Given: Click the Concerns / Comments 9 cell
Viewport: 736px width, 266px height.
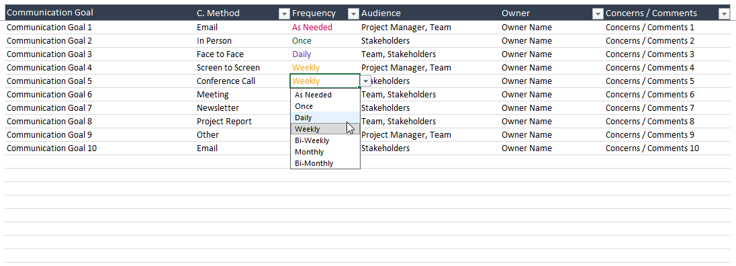Looking at the screenshot, I should (x=667, y=135).
